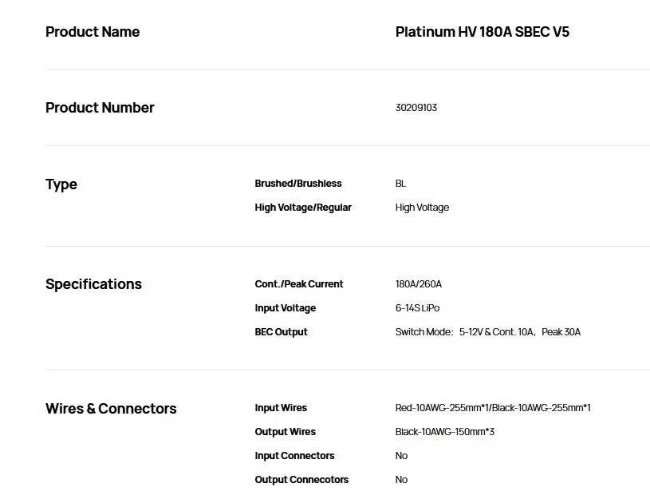Click the "Specifications" section heading
The height and width of the screenshot is (499, 650).
(93, 284)
